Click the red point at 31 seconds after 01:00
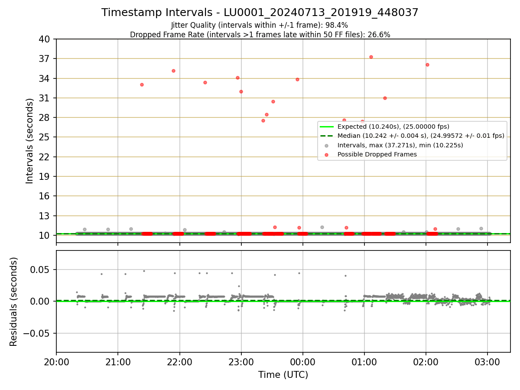Image resolution: width=520 pixels, height=390 pixels. tap(385, 98)
